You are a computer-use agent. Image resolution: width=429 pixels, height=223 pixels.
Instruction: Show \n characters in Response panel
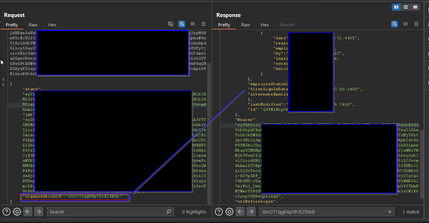tap(406, 24)
